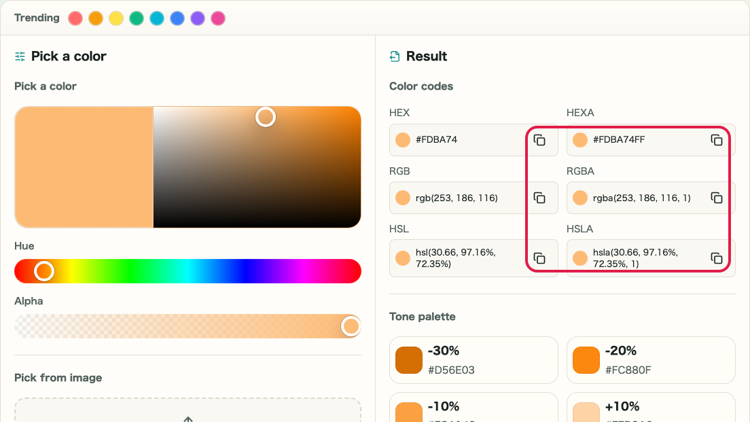Pick the +10% tone card
This screenshot has height=422, width=750.
coord(651,407)
